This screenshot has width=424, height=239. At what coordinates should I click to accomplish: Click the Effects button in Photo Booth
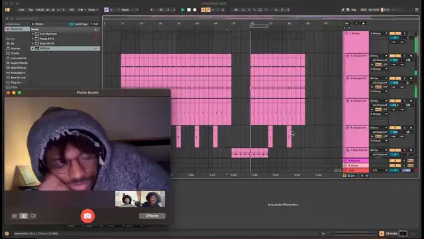(152, 216)
